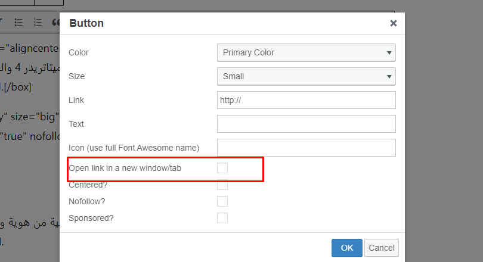The height and width of the screenshot is (262, 483).
Task: Click the Cancel button
Action: click(382, 248)
